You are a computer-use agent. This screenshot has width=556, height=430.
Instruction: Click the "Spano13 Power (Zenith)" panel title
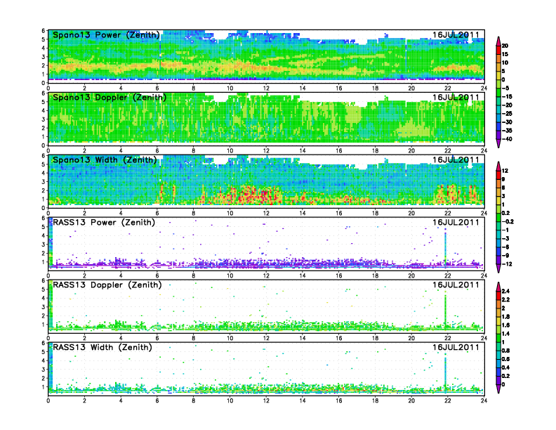106,35
